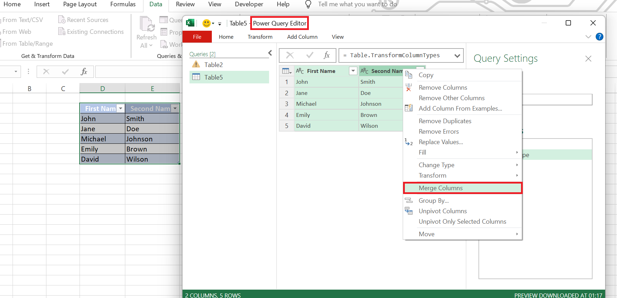
Task: Click the smiley feedback icon in Power Query
Action: [x=207, y=23]
